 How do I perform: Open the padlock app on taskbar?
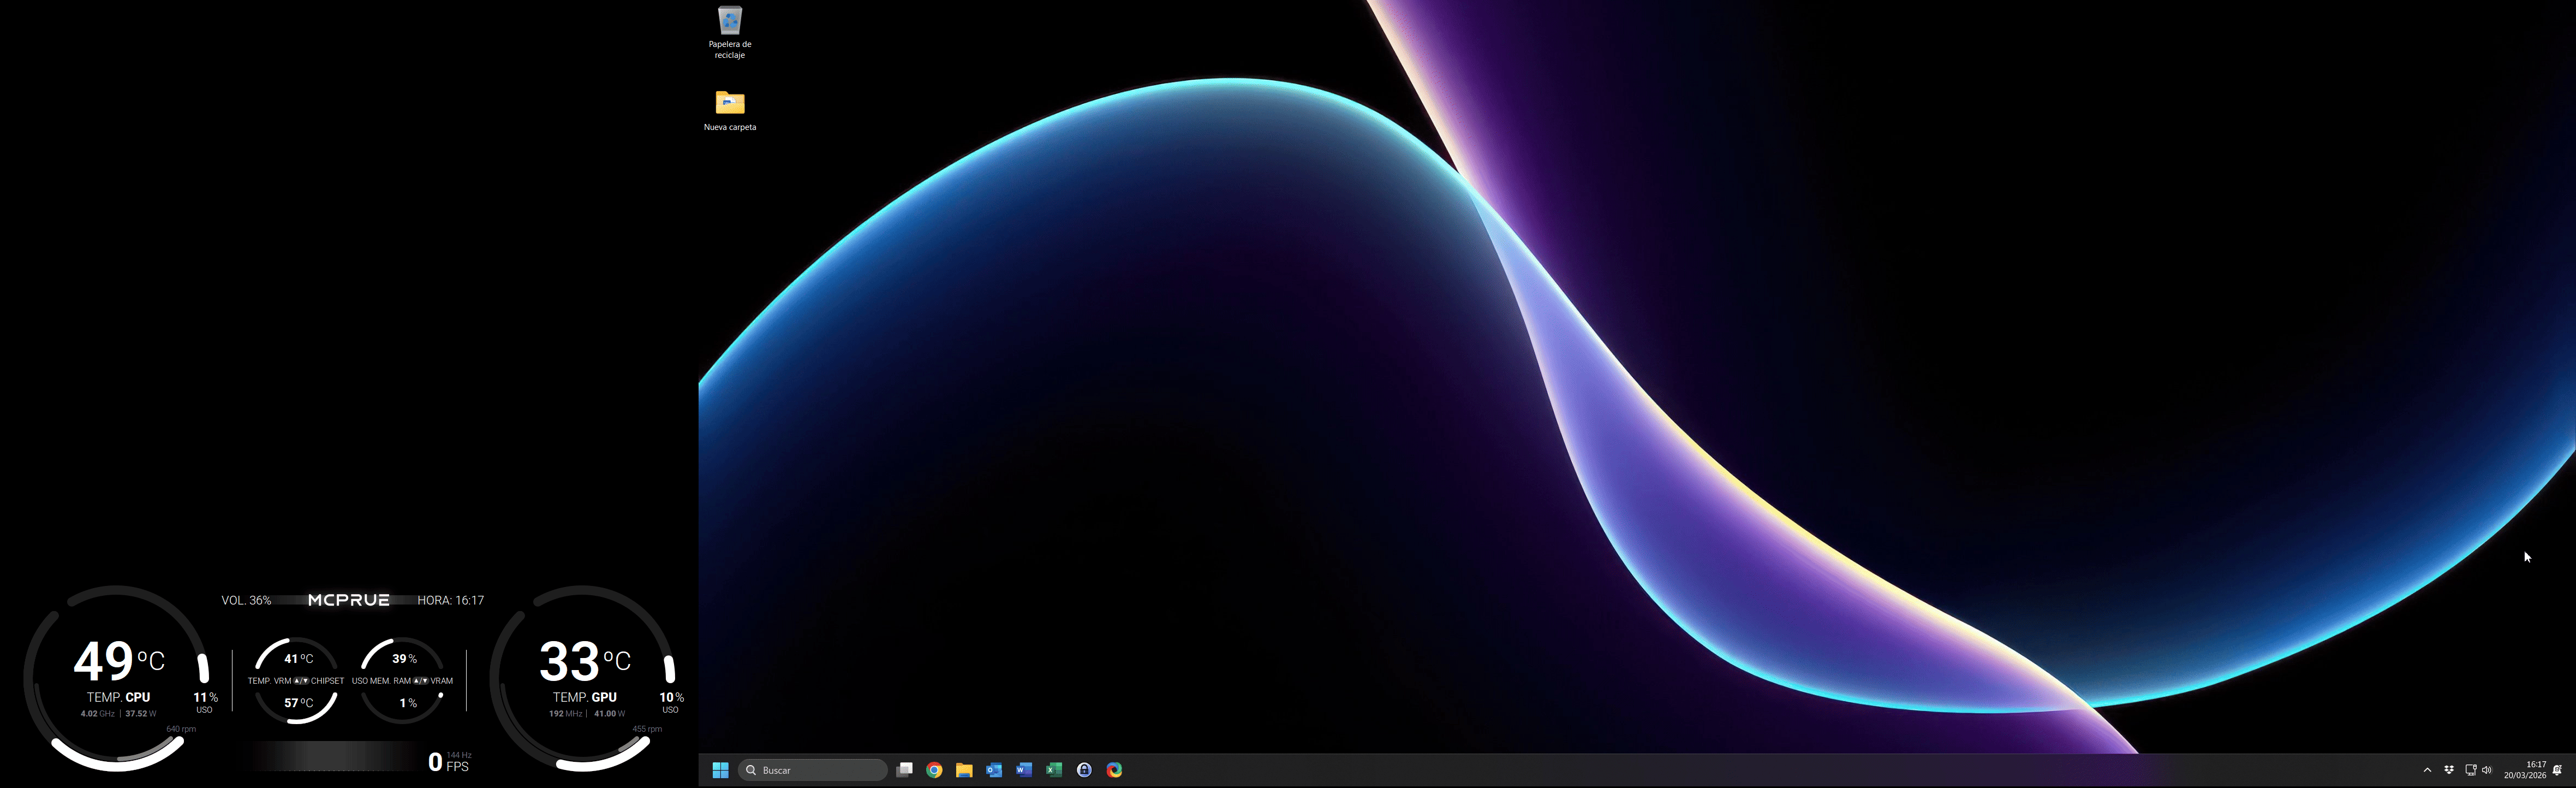pyautogui.click(x=1084, y=770)
